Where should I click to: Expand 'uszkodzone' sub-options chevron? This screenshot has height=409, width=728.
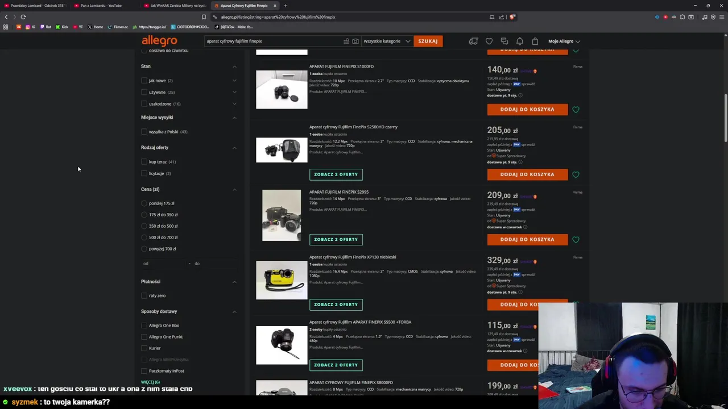(x=234, y=104)
